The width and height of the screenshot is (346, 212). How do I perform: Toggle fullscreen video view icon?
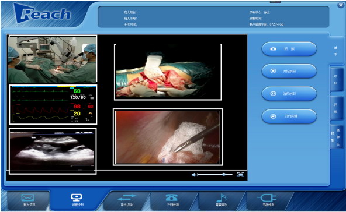click(240, 175)
